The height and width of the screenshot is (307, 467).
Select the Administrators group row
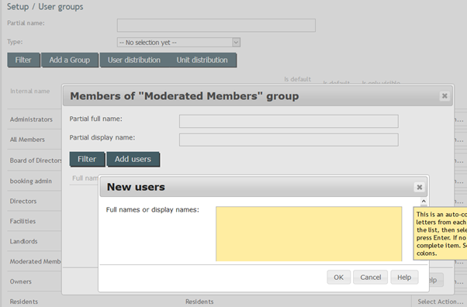[x=31, y=119]
